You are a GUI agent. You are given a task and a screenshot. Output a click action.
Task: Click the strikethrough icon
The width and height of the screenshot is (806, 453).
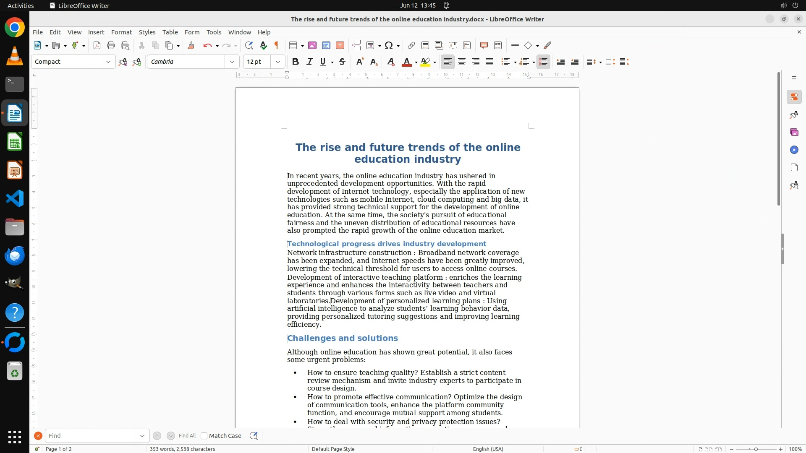[x=342, y=62]
